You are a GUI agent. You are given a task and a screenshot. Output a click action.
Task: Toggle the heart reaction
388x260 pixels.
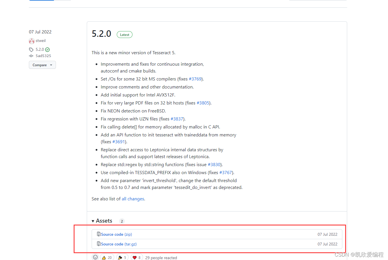(136, 257)
